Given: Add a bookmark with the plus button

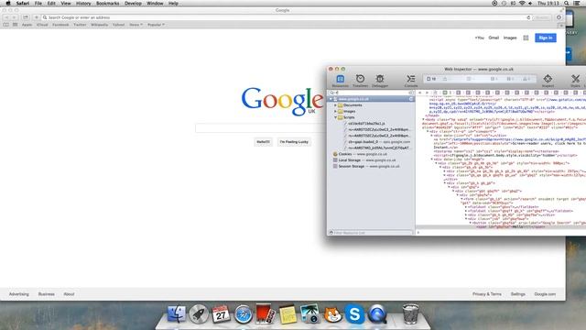Looking at the screenshot, I should point(37,17).
